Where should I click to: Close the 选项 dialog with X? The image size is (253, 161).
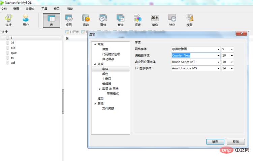click(242, 33)
